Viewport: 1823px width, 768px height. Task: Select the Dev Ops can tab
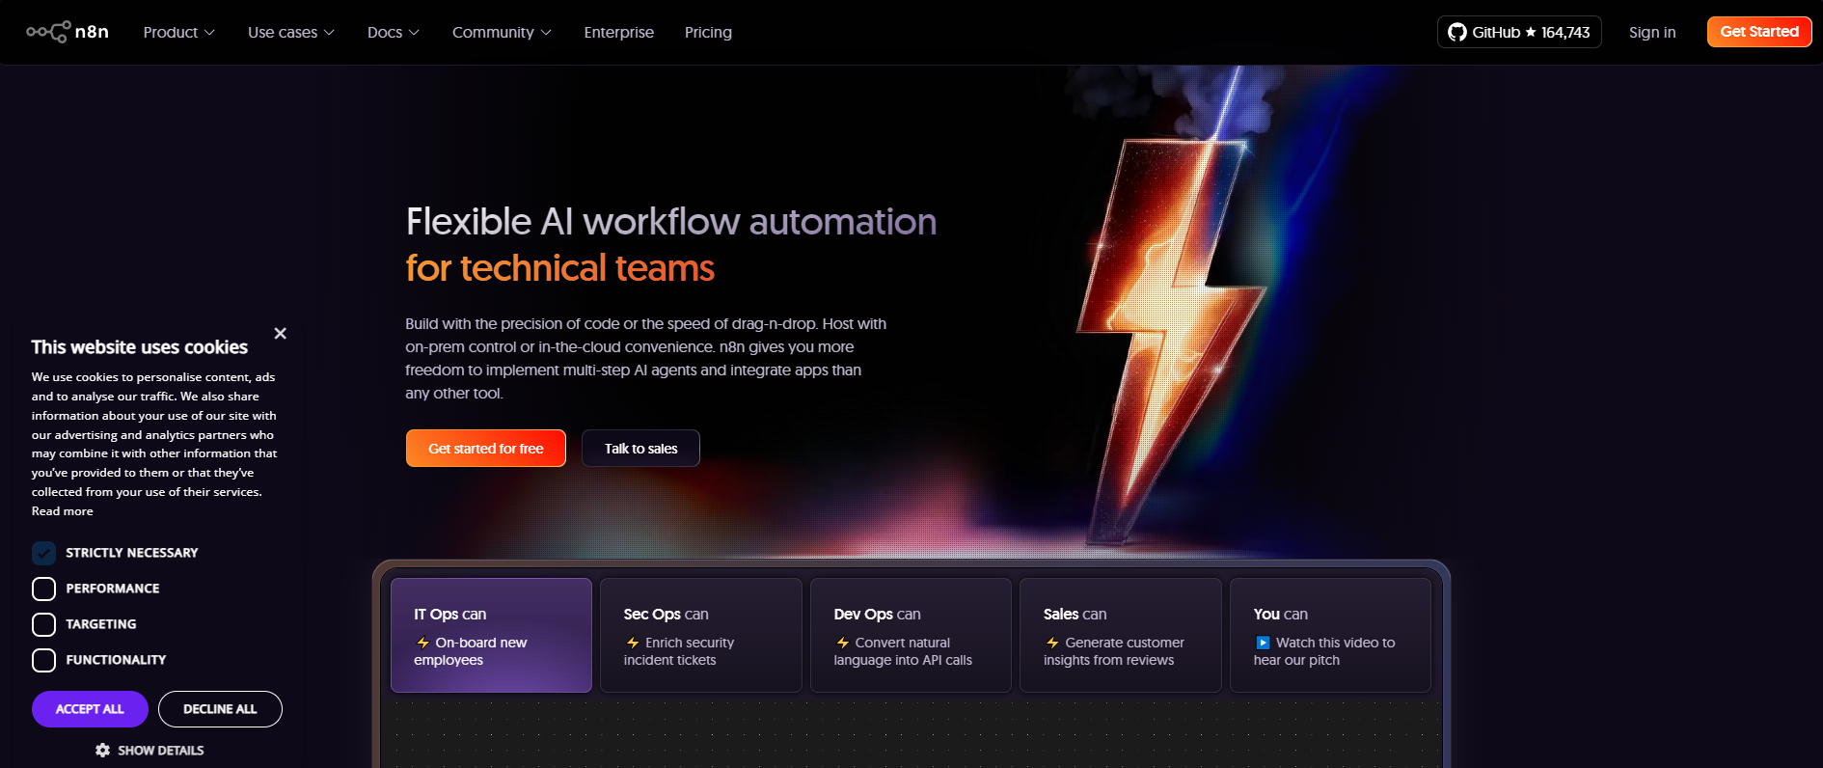point(911,635)
